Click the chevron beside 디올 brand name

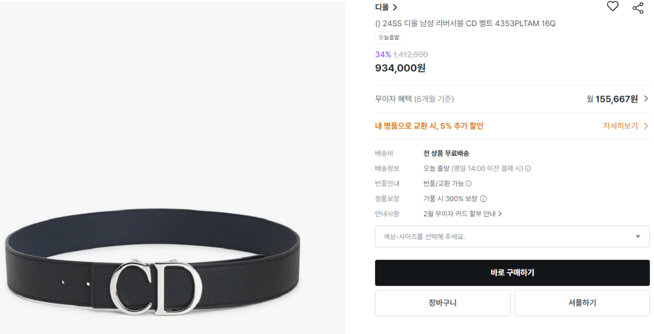[x=395, y=7]
